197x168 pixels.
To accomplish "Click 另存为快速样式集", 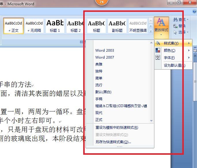I will 113,142.
